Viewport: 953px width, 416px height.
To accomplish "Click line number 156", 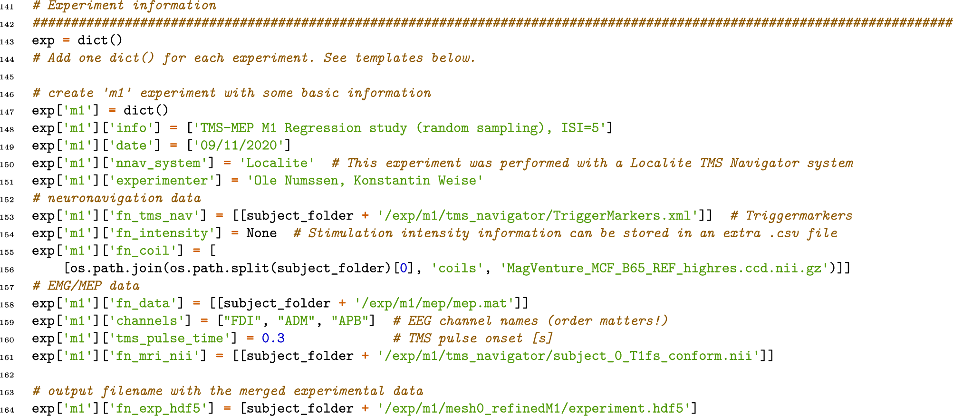I will [7, 270].
